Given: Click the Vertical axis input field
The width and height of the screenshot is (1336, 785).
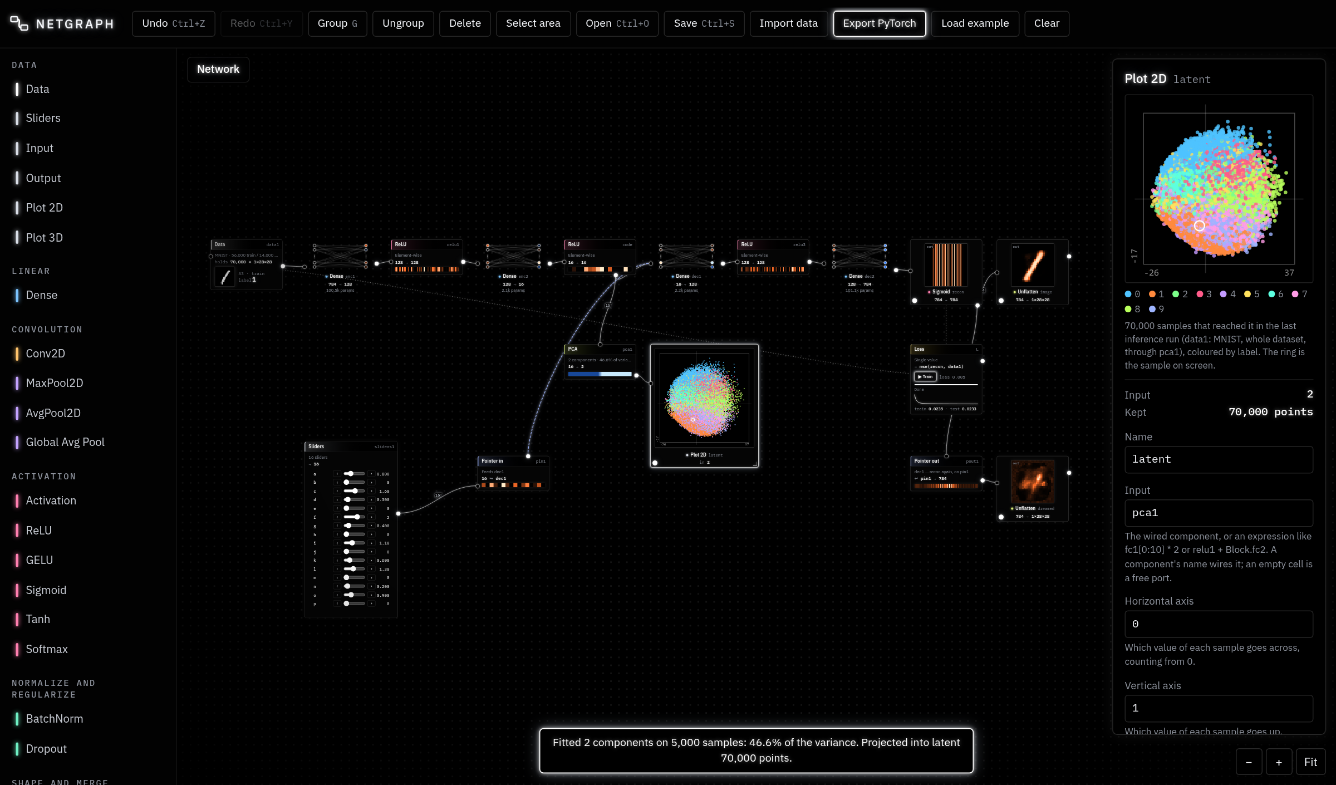Looking at the screenshot, I should (x=1219, y=708).
